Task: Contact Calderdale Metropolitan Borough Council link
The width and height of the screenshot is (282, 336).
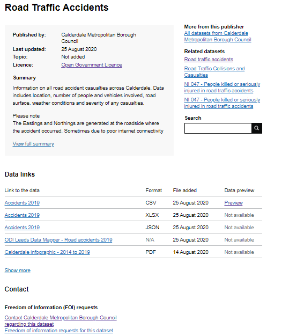Action: pos(61,321)
